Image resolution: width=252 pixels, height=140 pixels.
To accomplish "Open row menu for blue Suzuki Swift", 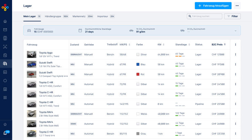I will [x=236, y=65].
